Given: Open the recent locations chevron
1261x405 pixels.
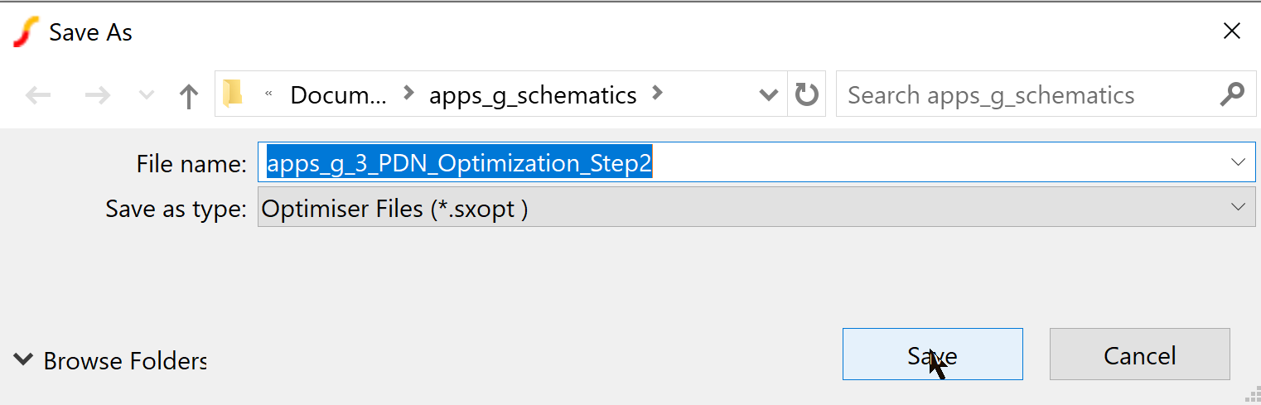Looking at the screenshot, I should (x=147, y=95).
